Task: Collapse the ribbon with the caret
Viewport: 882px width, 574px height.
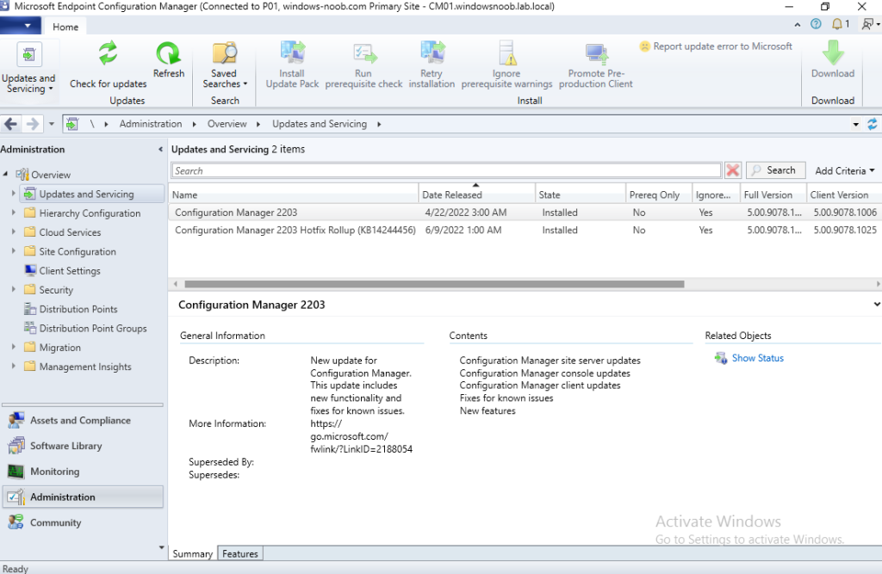Action: point(797,25)
